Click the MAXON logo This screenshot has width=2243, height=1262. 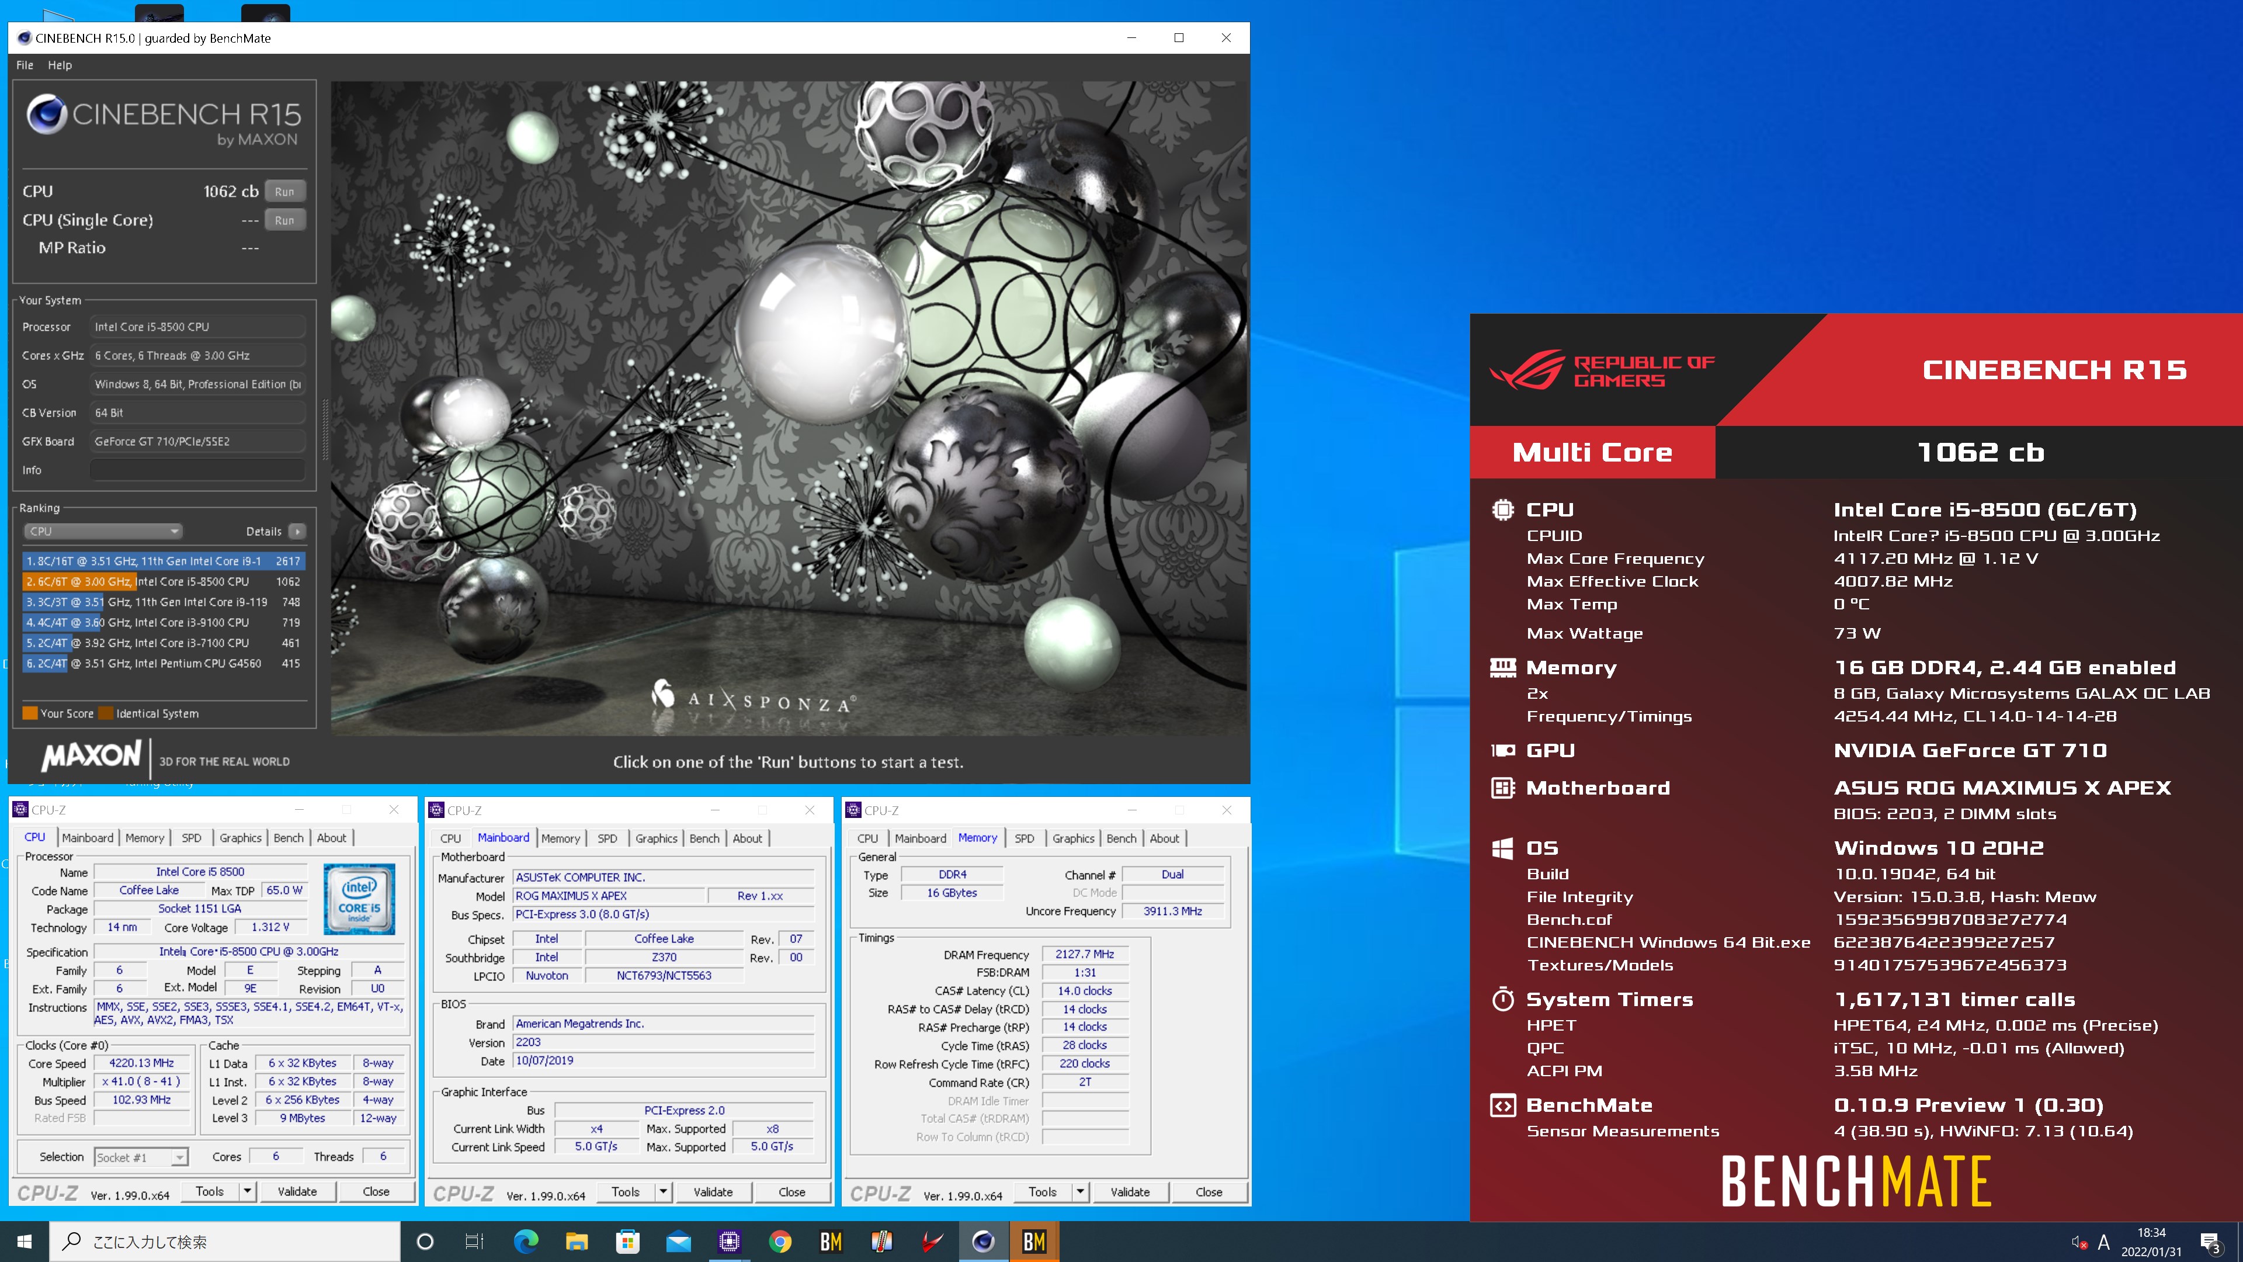pyautogui.click(x=92, y=756)
